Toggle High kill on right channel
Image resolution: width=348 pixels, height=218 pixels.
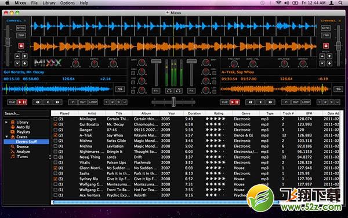[214, 73]
